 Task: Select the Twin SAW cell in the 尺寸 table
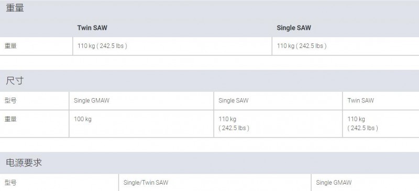[x=381, y=101]
